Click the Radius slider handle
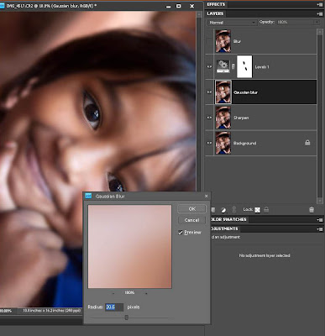 pyautogui.click(x=127, y=318)
